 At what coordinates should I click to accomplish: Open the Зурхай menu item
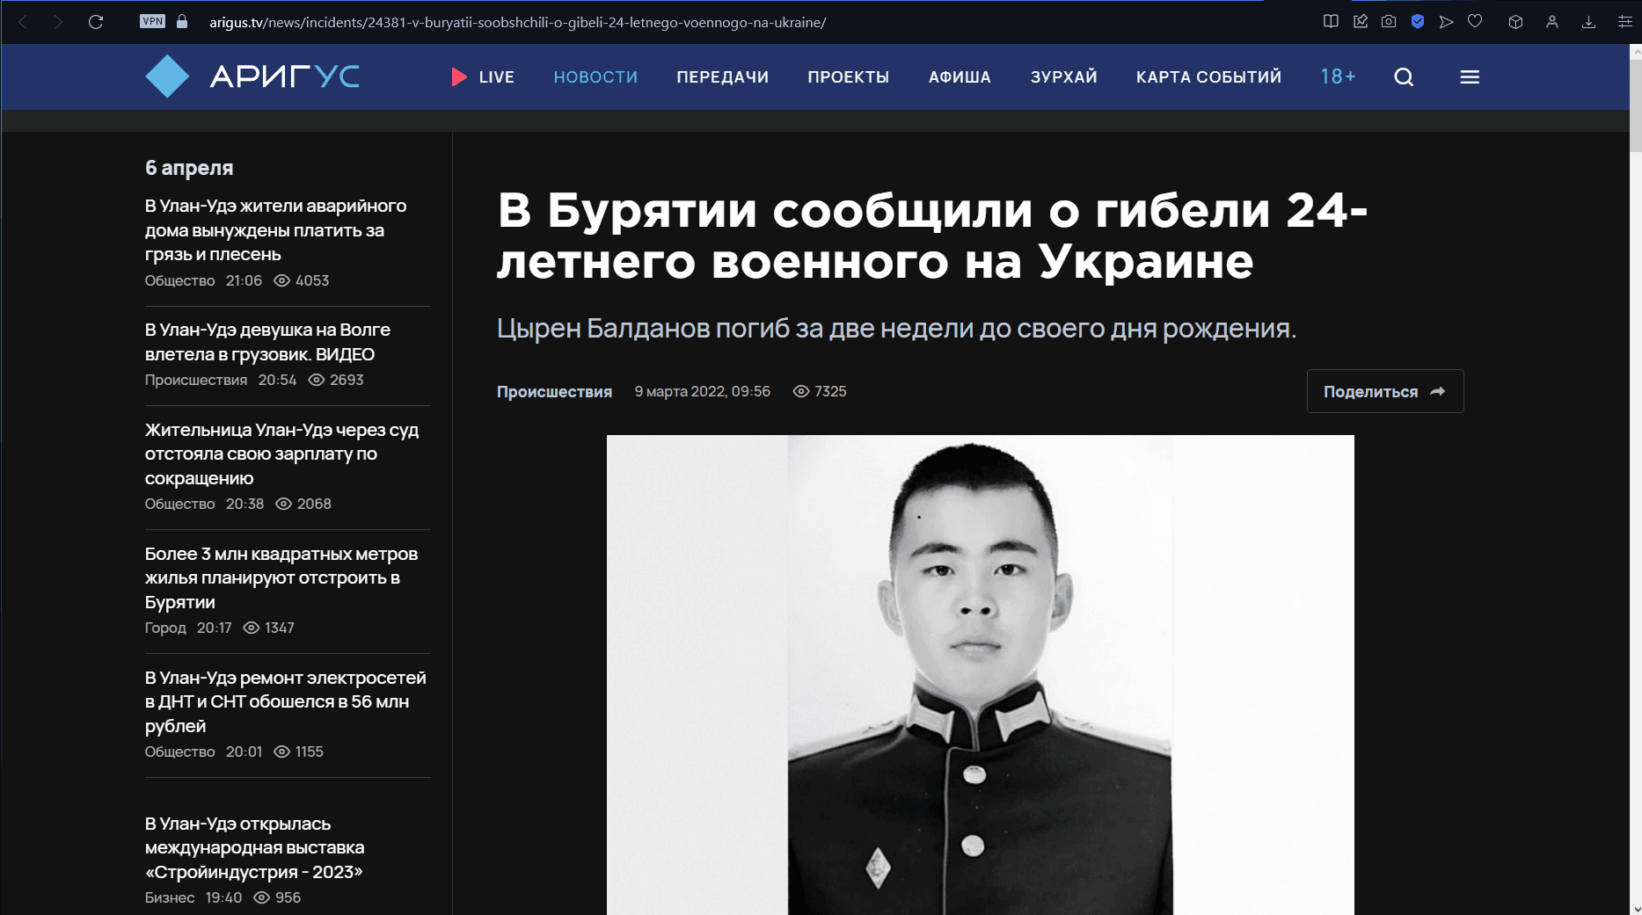(x=1063, y=77)
